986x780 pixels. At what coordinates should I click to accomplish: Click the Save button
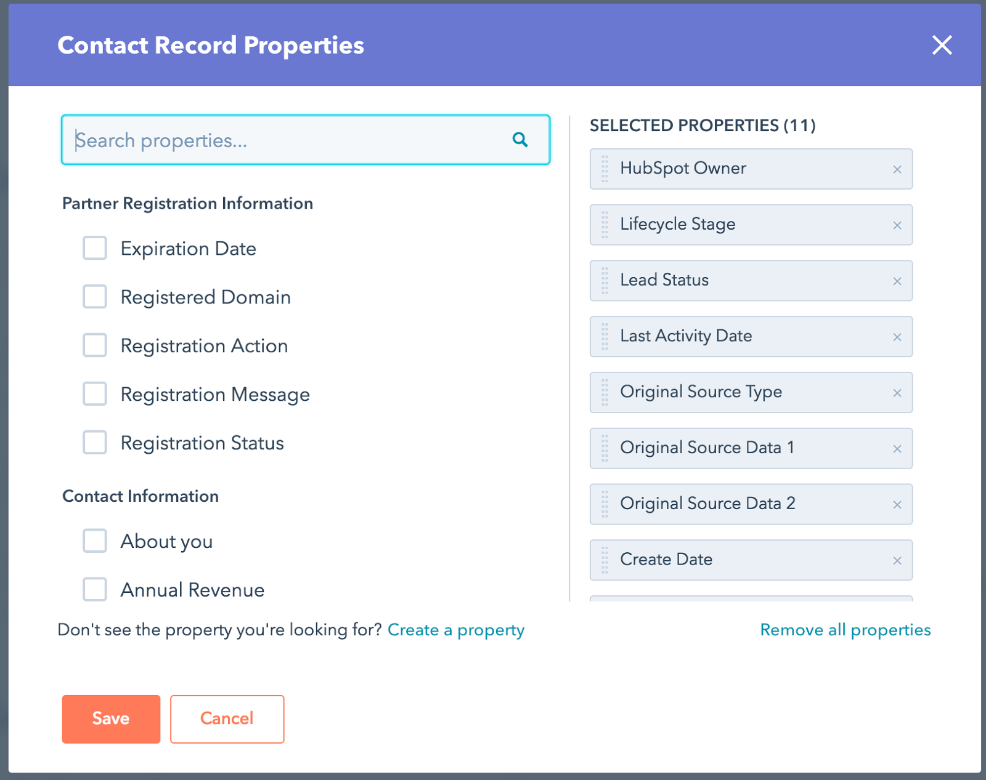coord(111,719)
